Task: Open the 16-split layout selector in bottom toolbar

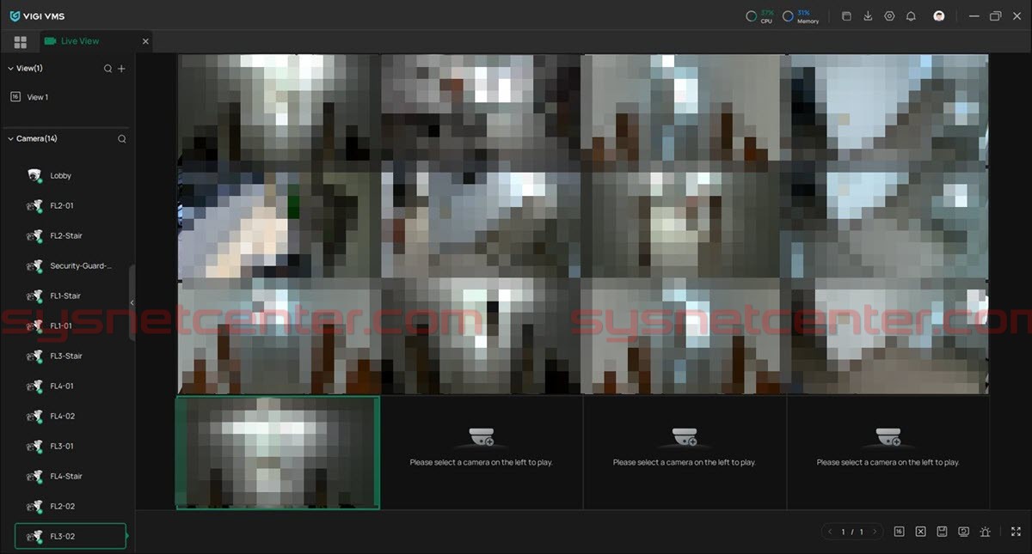Action: 899,532
